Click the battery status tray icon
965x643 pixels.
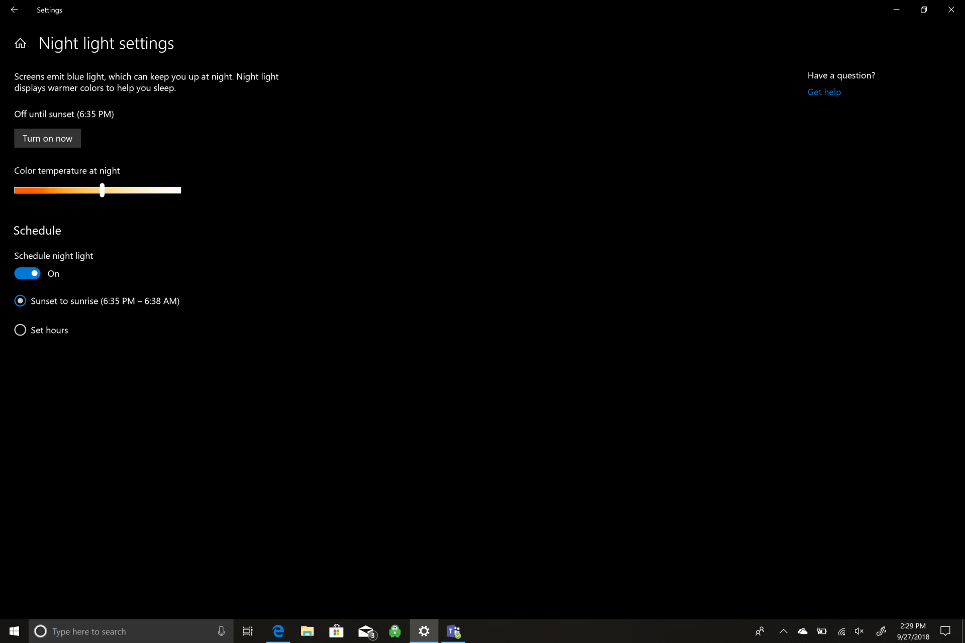click(x=822, y=631)
